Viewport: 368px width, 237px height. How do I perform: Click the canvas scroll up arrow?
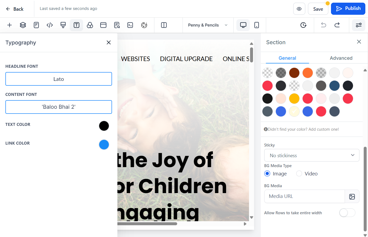point(251,44)
